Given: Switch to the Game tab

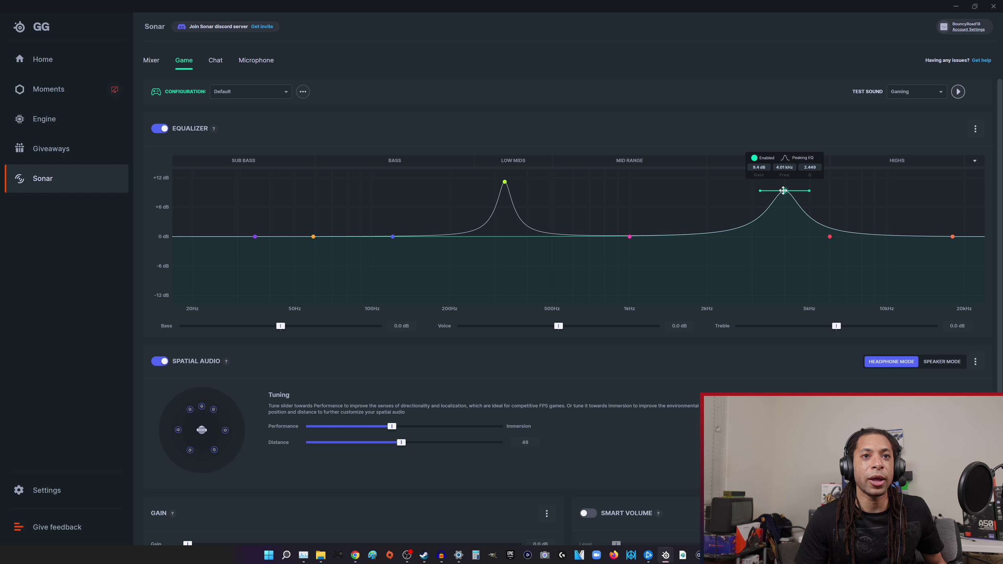Looking at the screenshot, I should (x=184, y=60).
